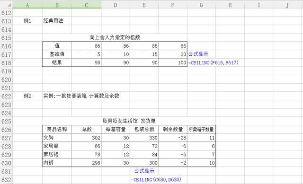Select row 627 header

point(6,138)
